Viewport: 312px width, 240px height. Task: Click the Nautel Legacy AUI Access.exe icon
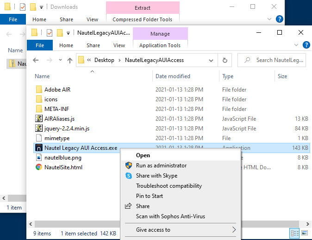[x=39, y=148]
